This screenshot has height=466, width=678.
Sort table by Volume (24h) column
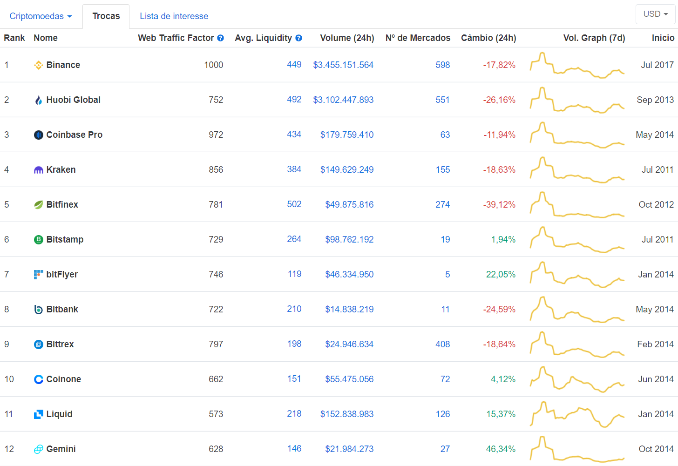click(x=347, y=38)
